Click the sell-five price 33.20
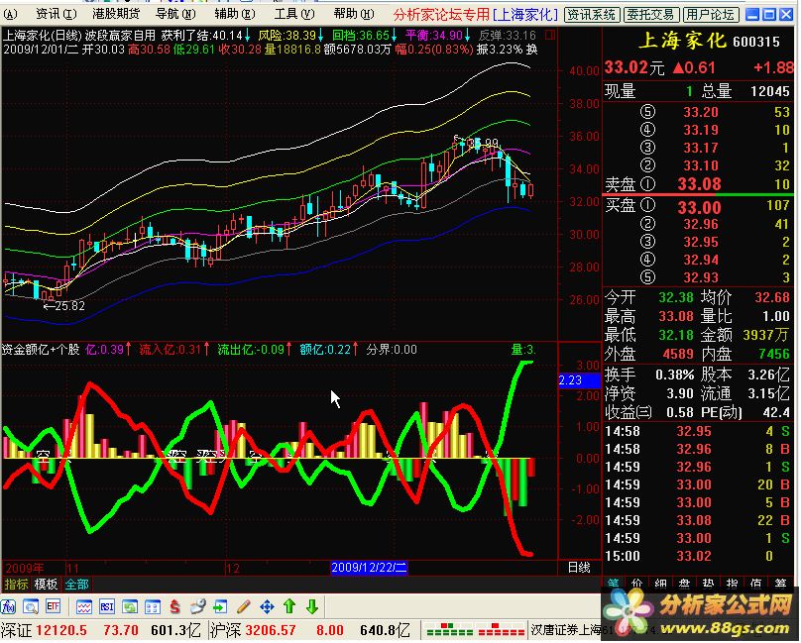801x643 pixels. (x=700, y=112)
